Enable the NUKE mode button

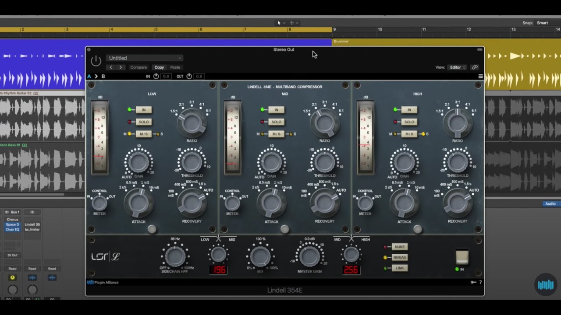coord(400,247)
